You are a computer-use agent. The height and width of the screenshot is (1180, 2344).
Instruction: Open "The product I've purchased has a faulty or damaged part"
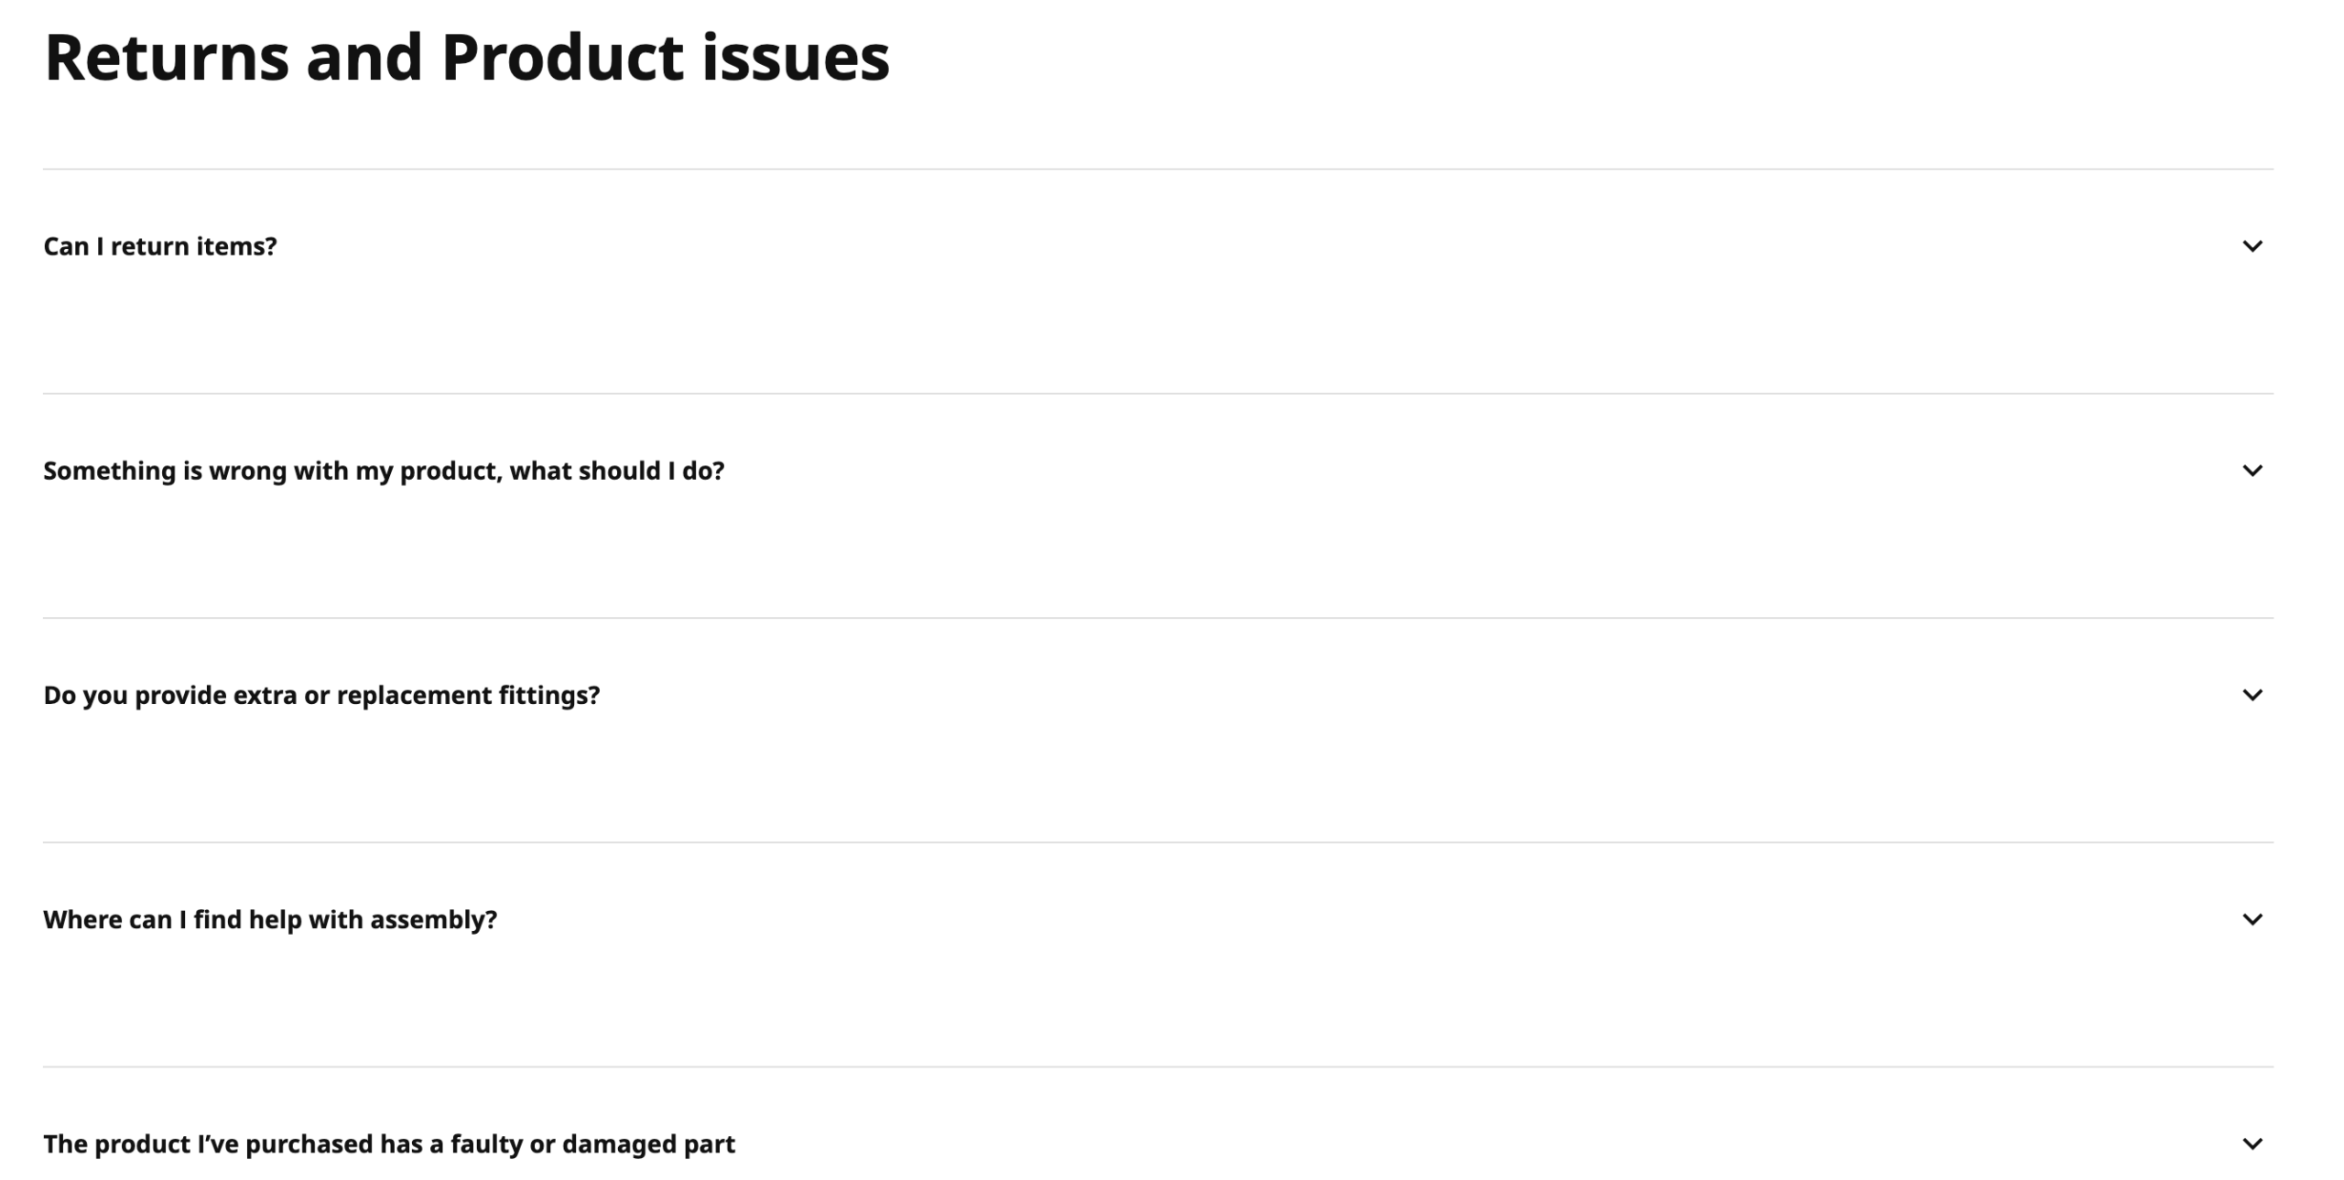388,1142
